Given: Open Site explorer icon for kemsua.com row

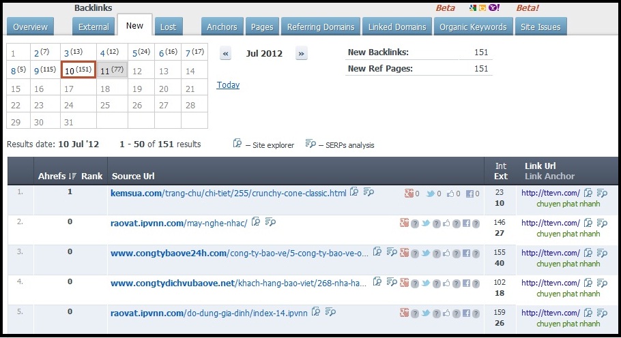Looking at the screenshot, I should [x=354, y=192].
